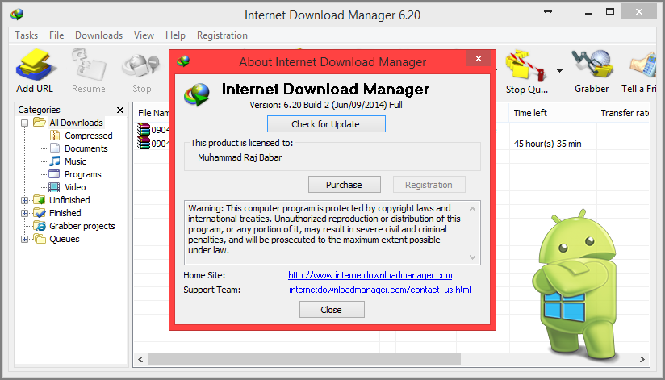Screen dimensions: 665x380
Task: Click the IDM icon in About dialog title
Action: pos(183,61)
